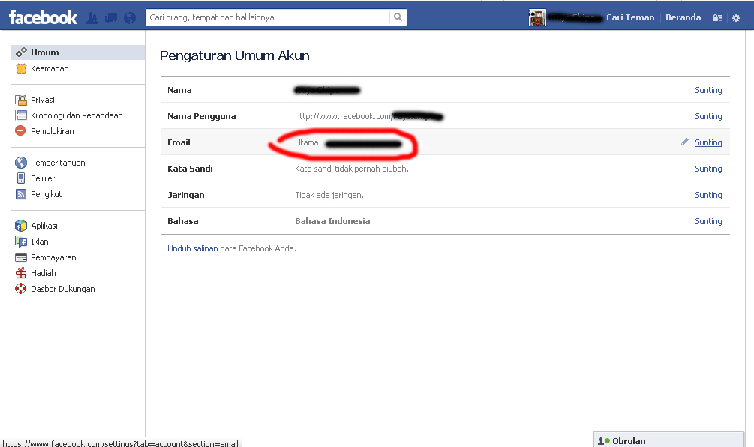Image resolution: width=754 pixels, height=447 pixels.
Task: Click the Nama Pengguna row label
Action: coord(202,116)
